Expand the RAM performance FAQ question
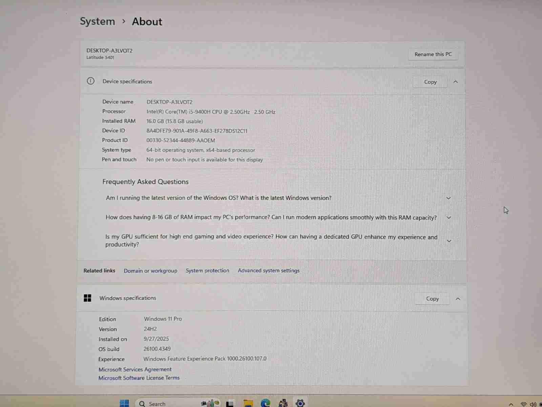The width and height of the screenshot is (542, 407). coord(449,217)
